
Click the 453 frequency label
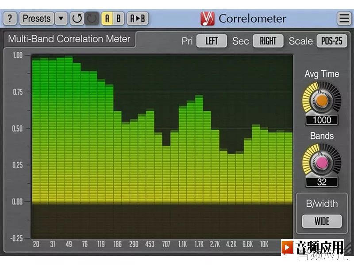tap(150, 244)
